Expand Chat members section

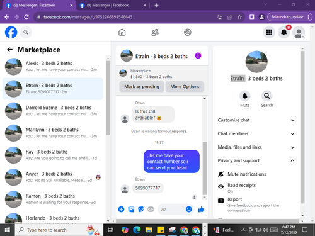point(256,133)
